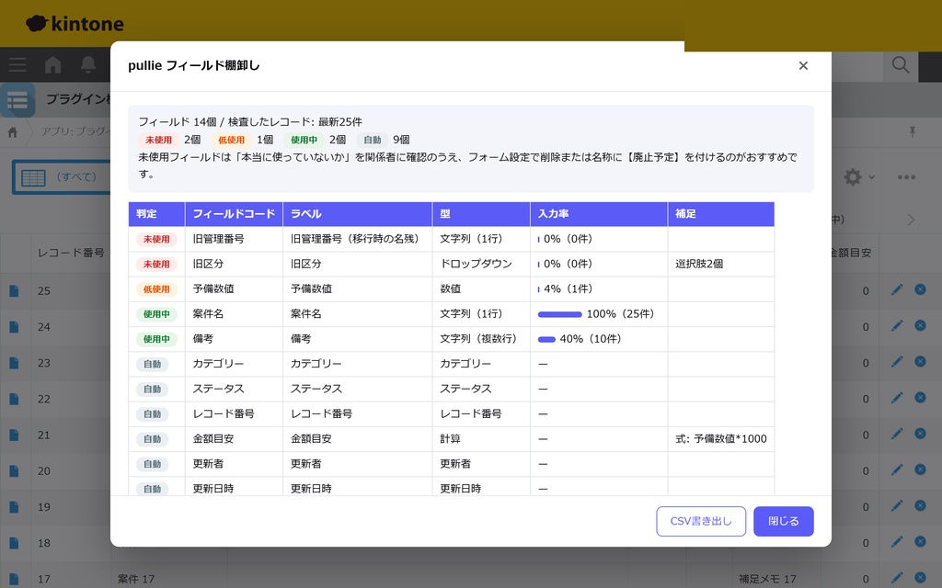Click the 更新者 field code cell

pos(234,464)
